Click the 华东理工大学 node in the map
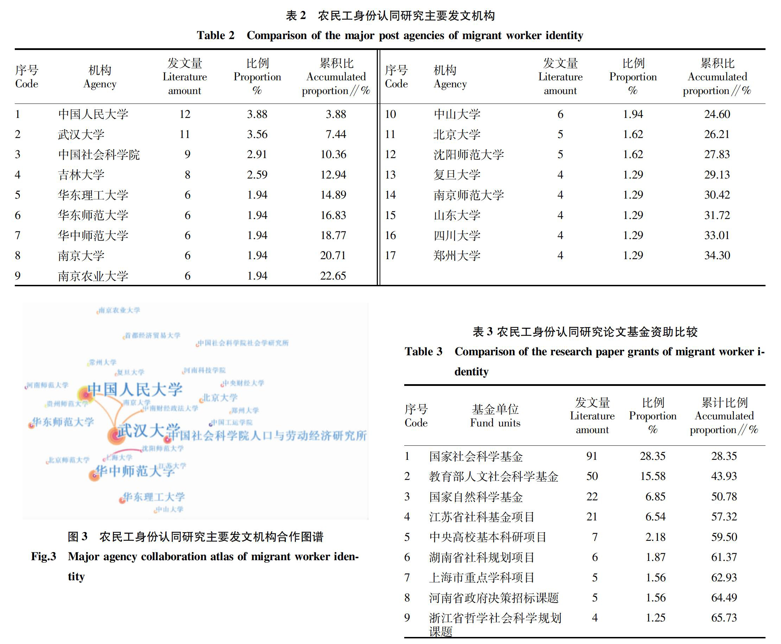The height and width of the screenshot is (644, 781). tap(153, 497)
